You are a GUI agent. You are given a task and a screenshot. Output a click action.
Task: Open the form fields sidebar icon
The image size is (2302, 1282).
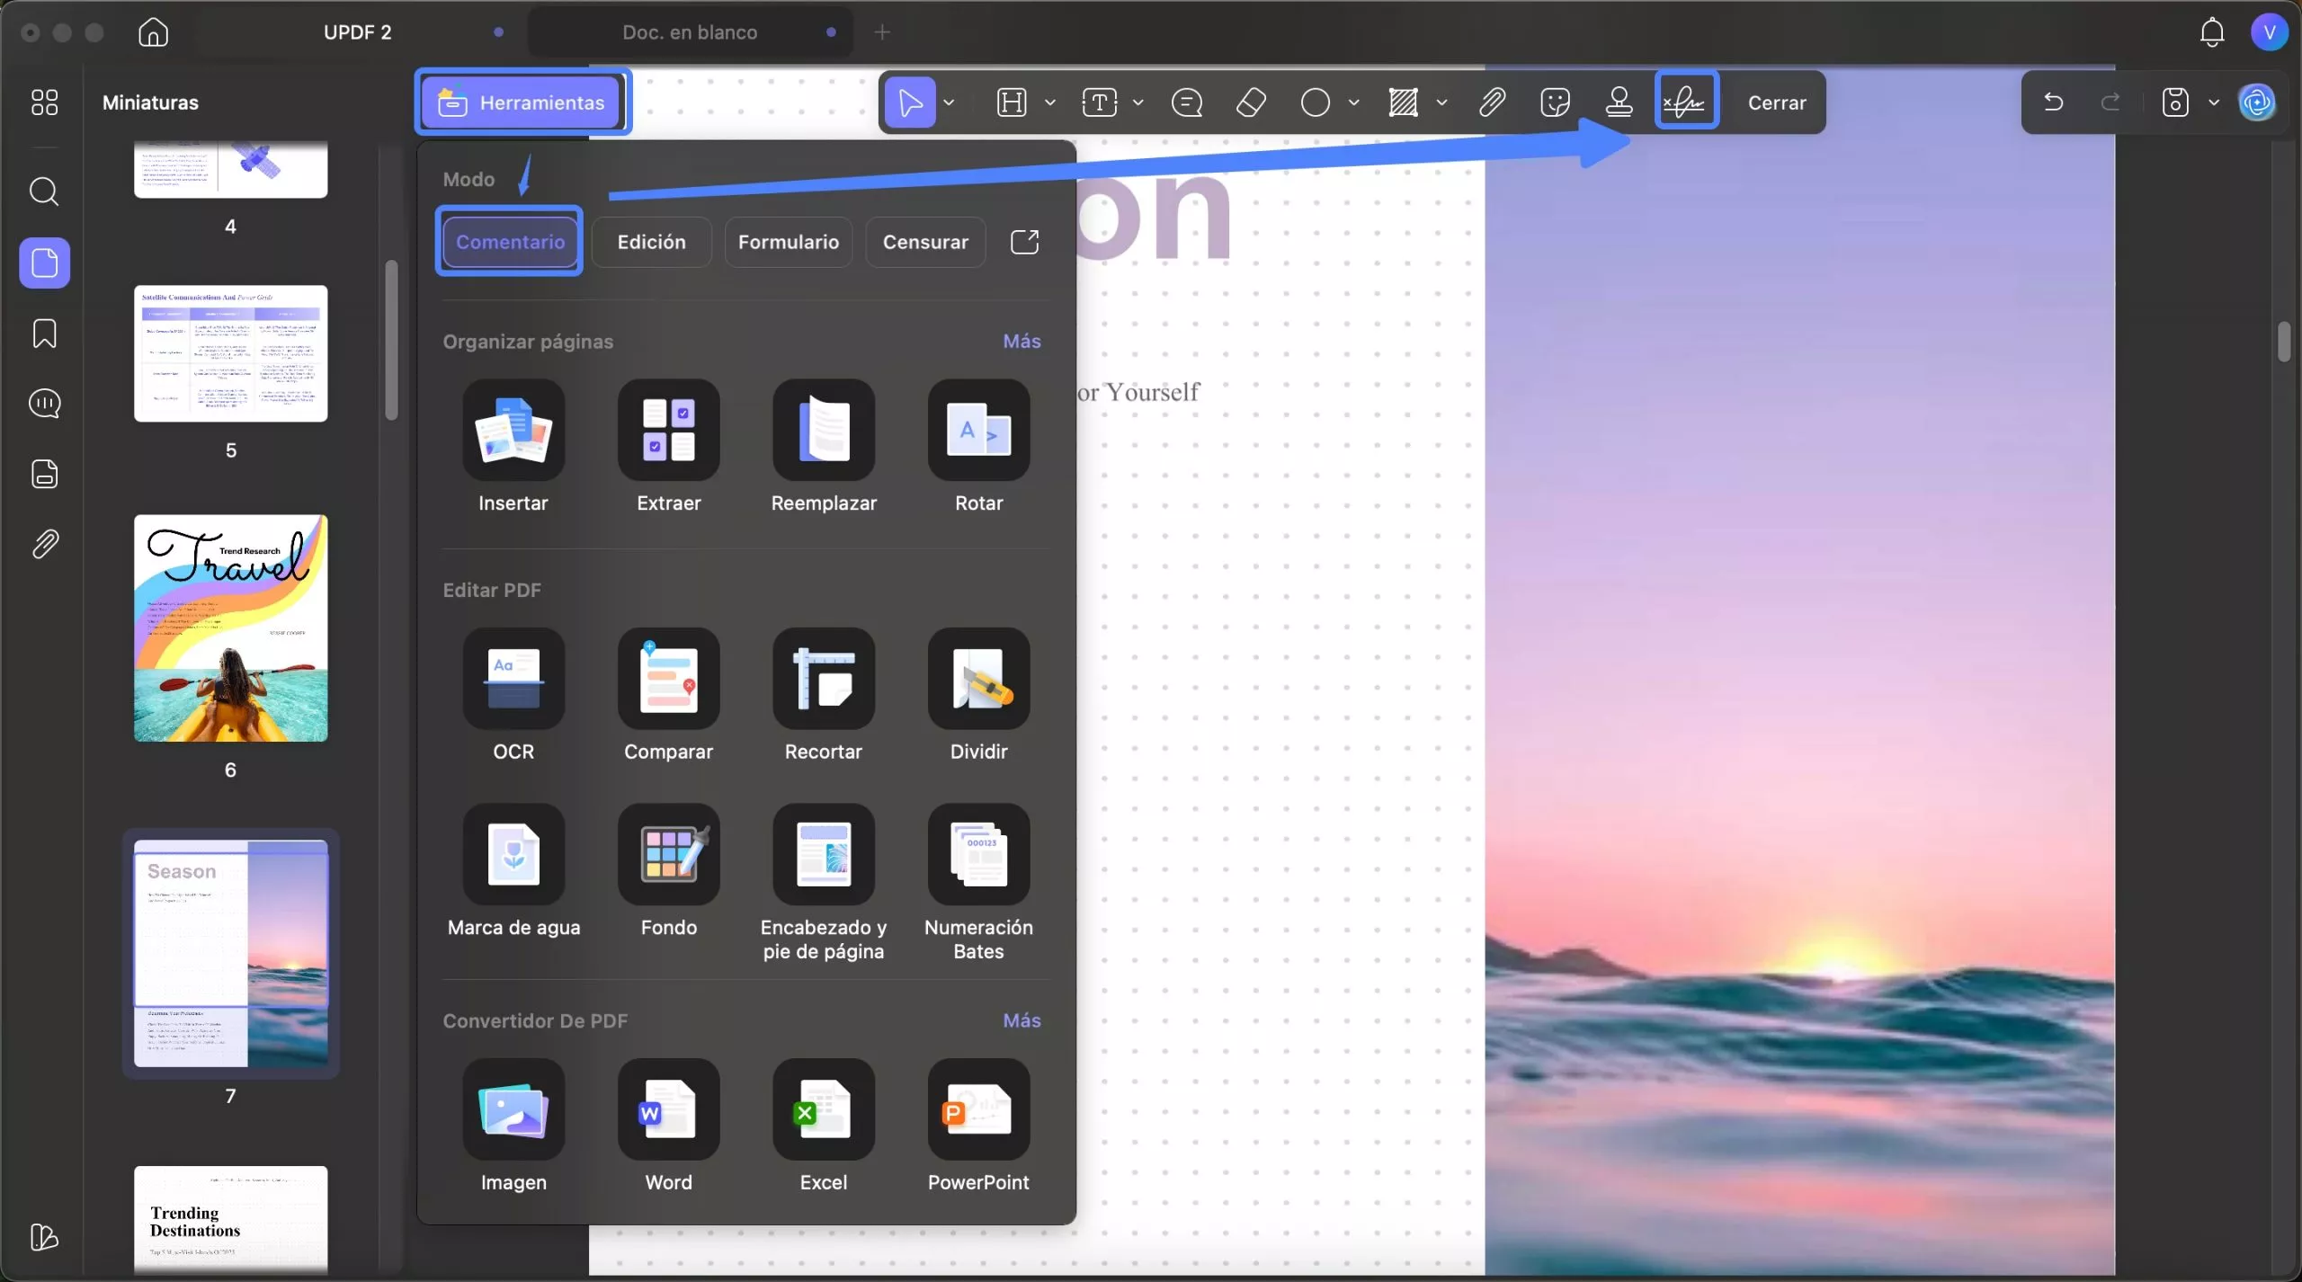click(x=44, y=474)
